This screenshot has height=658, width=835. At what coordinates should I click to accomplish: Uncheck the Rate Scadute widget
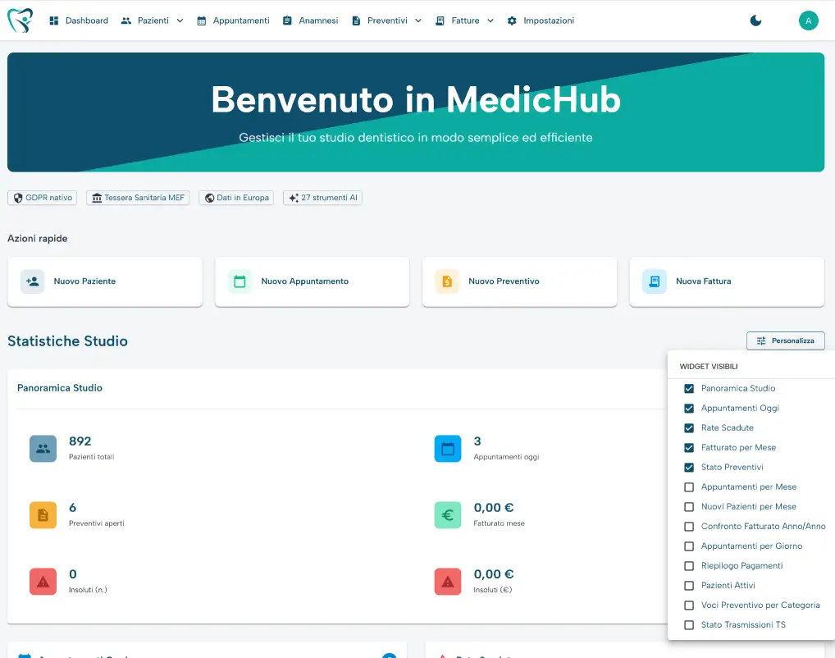point(689,427)
